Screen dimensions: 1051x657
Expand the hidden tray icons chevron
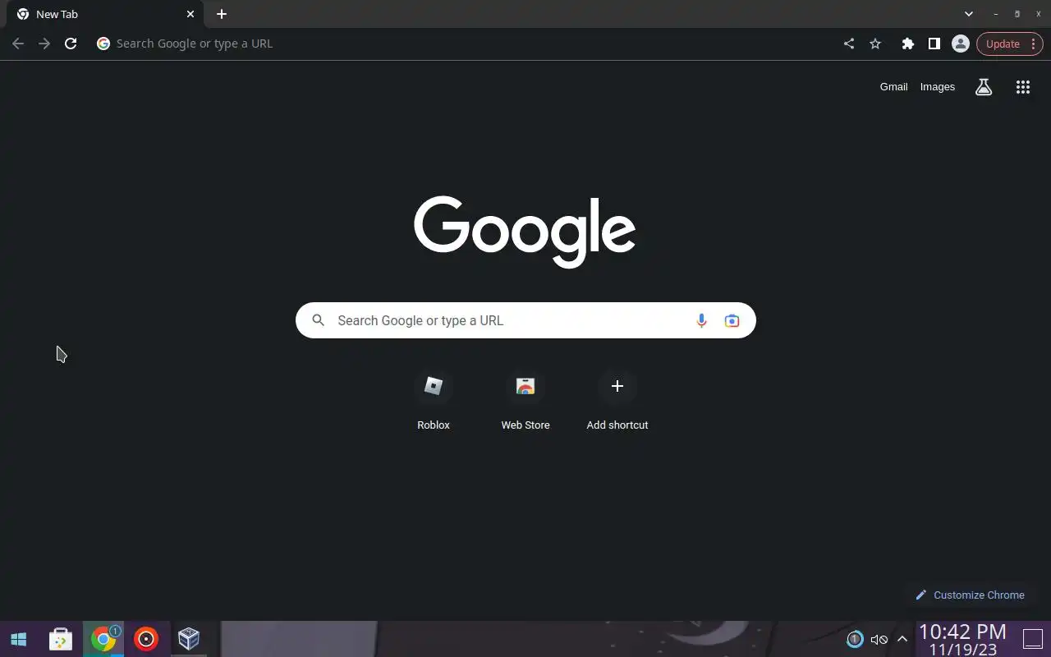[x=902, y=639]
